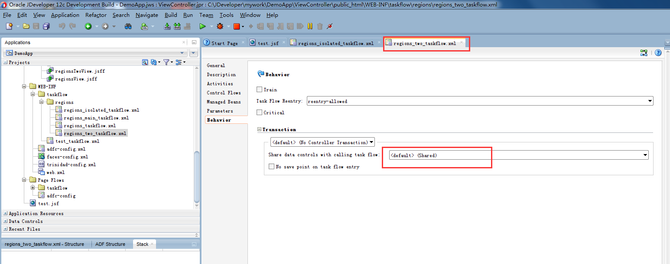Click the Projects filter funnel icon
Screen dimensions: 670x264
[166, 62]
